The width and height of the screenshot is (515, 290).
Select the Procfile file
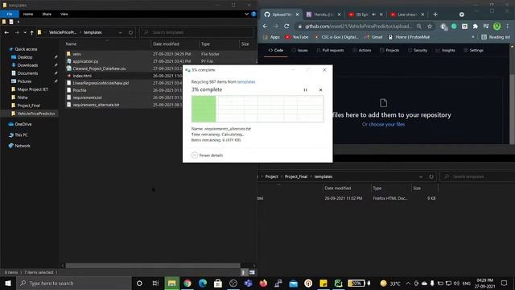point(80,90)
